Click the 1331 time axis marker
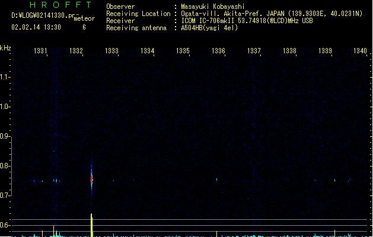373x237 pixels. point(40,50)
